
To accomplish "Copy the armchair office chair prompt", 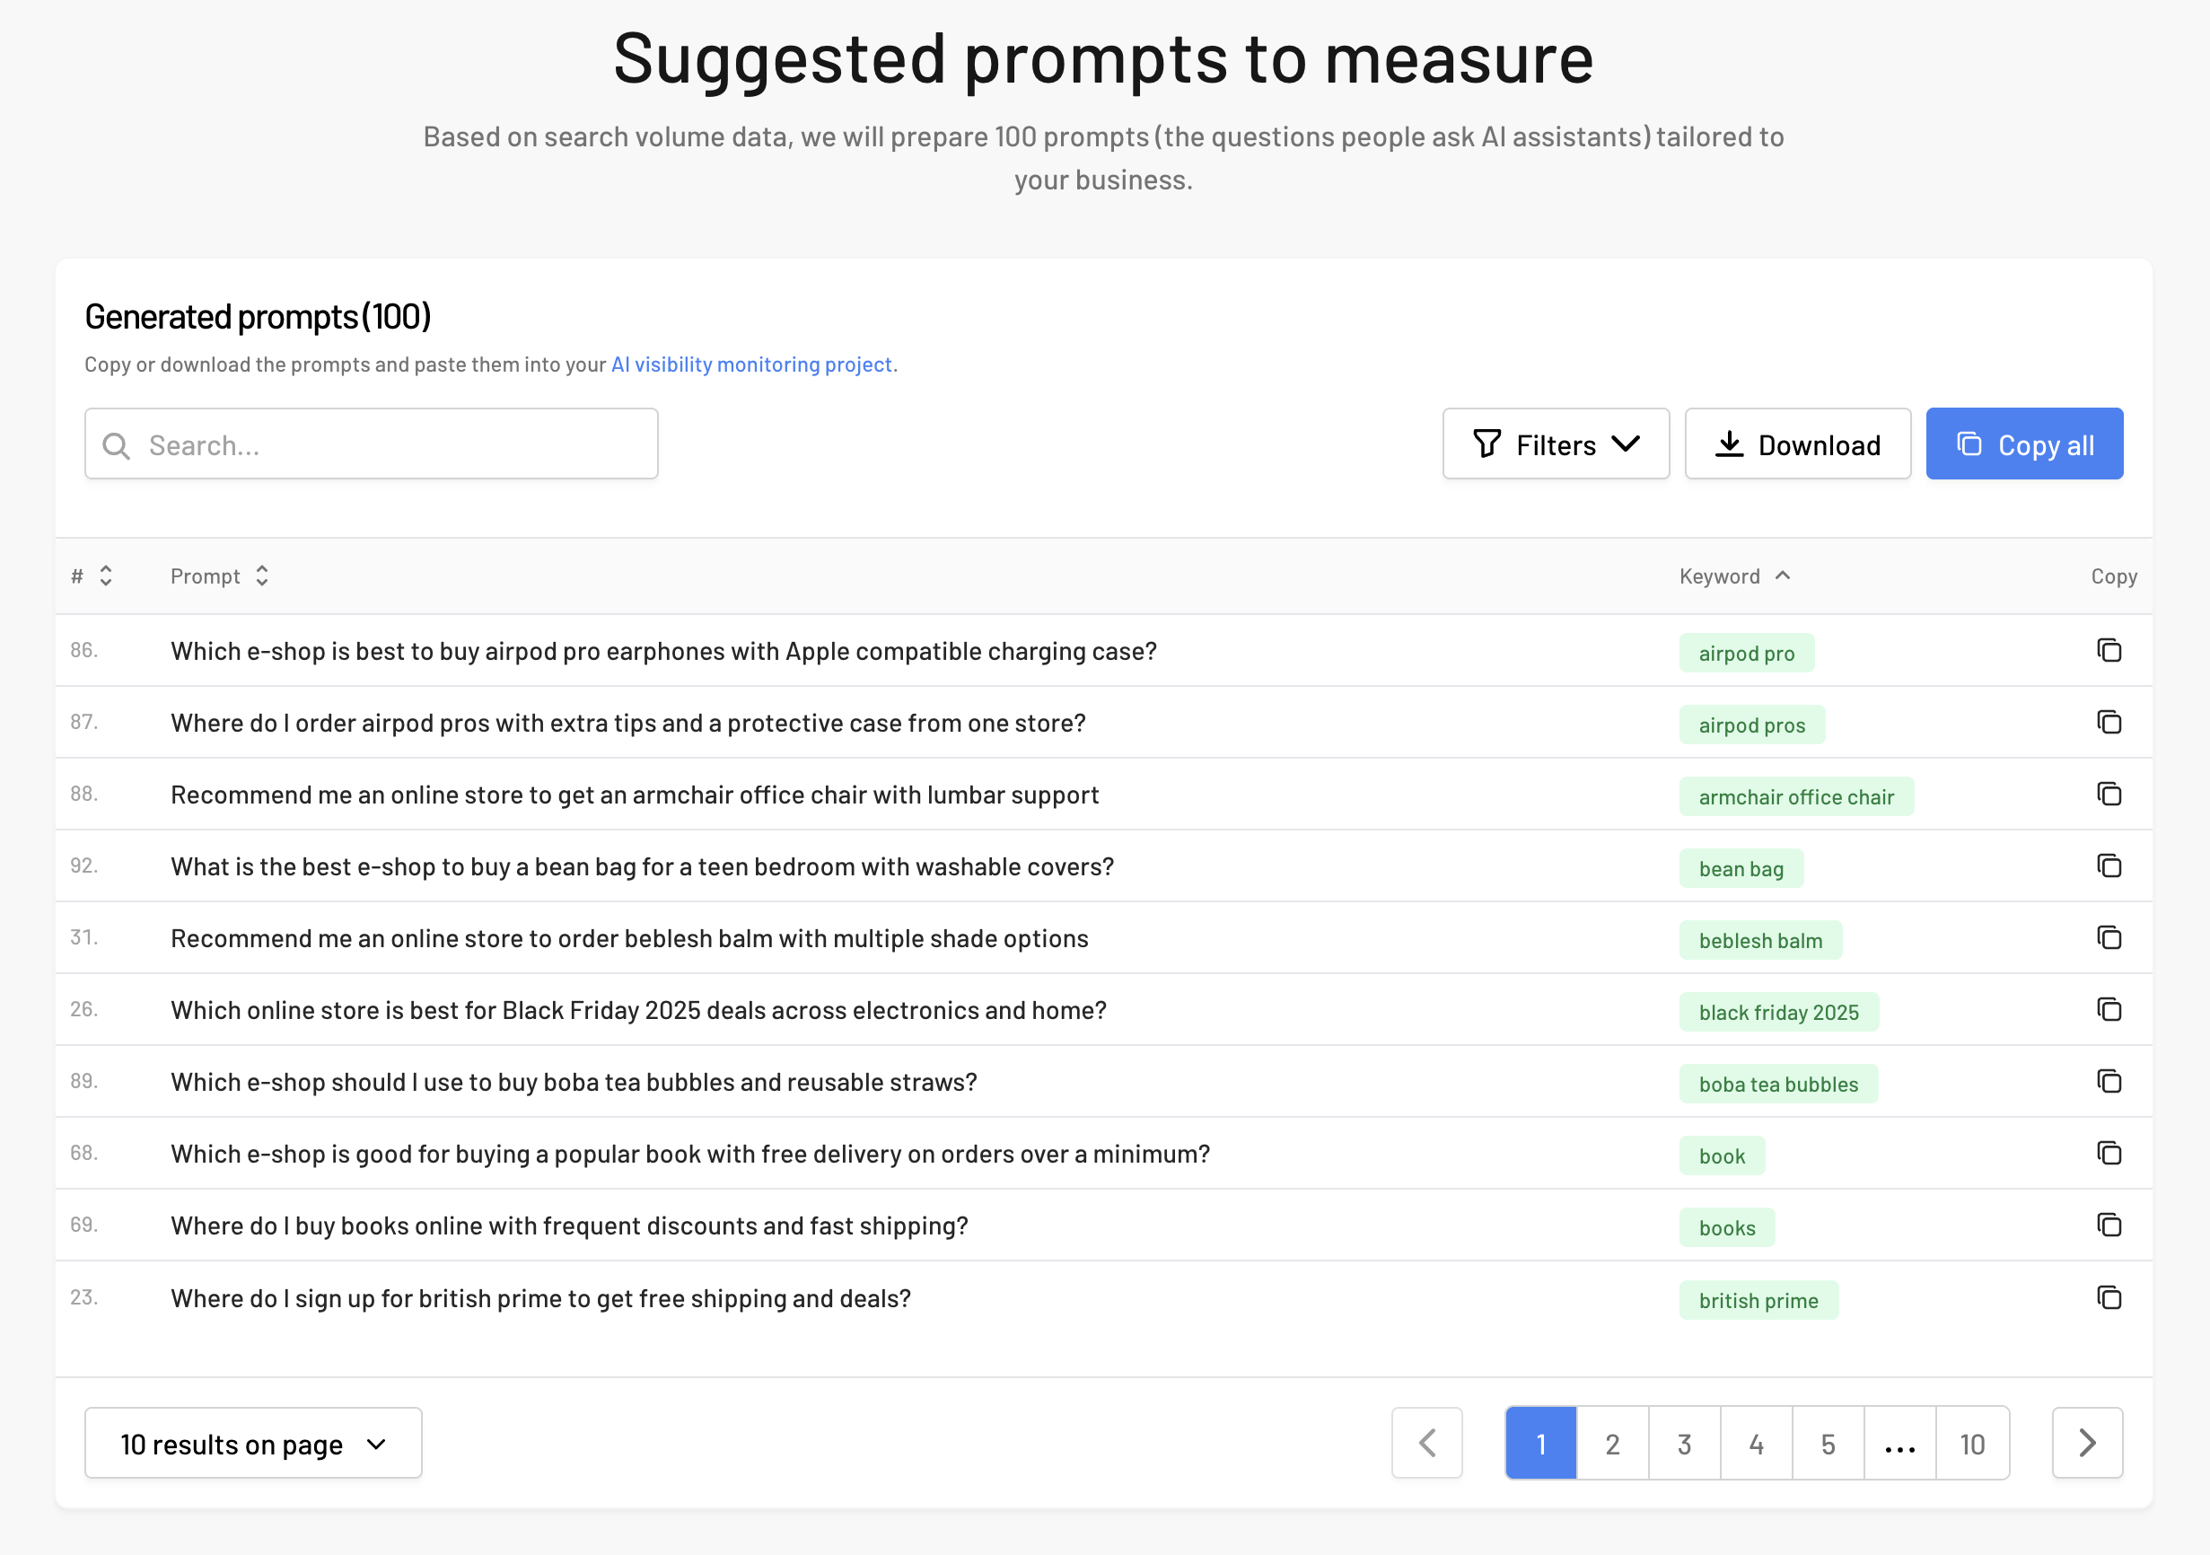I will click(x=2109, y=795).
